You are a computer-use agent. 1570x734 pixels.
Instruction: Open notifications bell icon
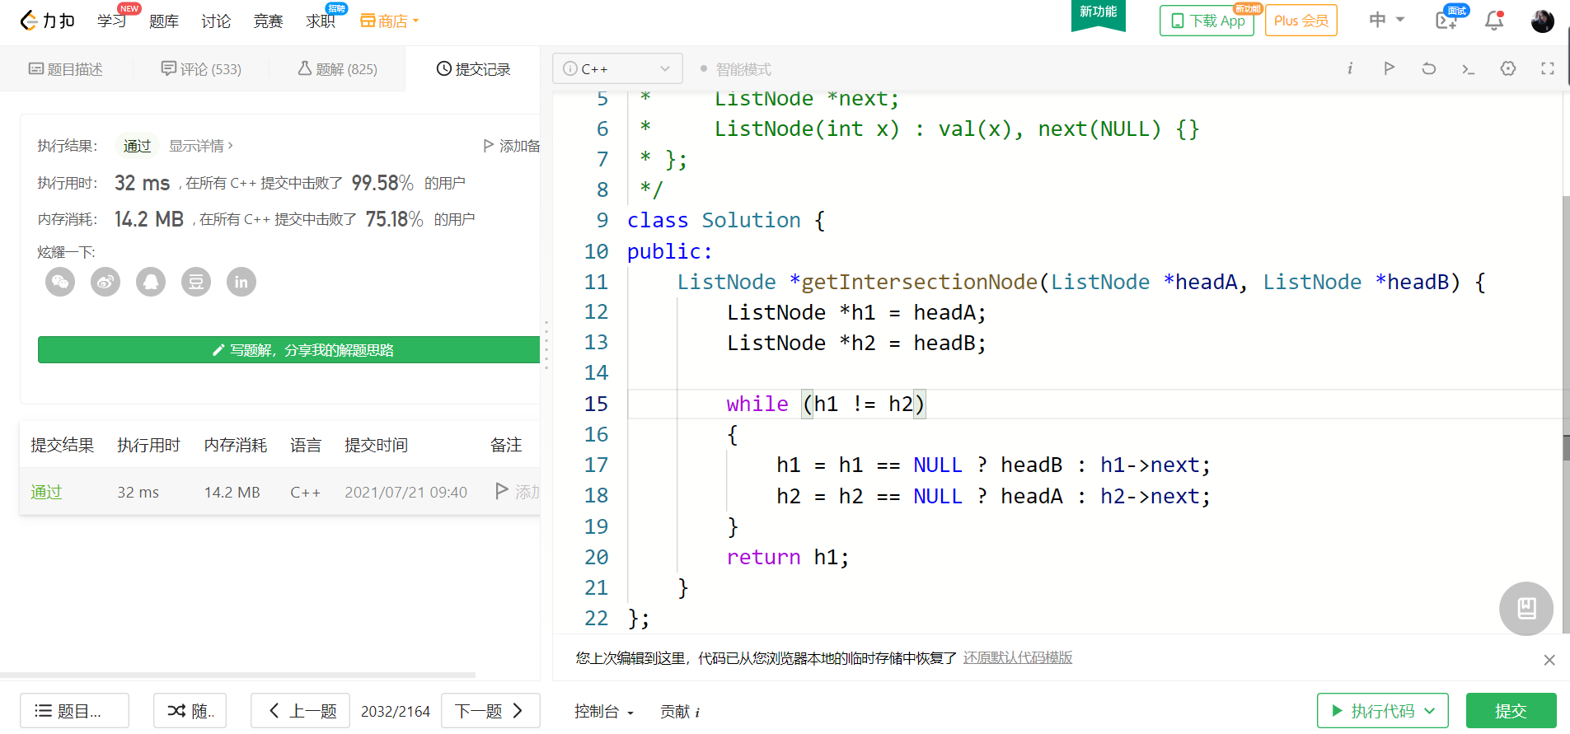tap(1494, 21)
